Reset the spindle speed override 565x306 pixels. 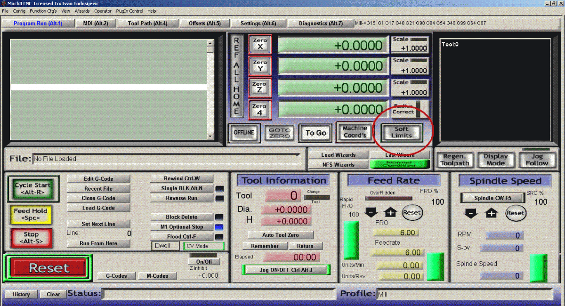click(516, 213)
